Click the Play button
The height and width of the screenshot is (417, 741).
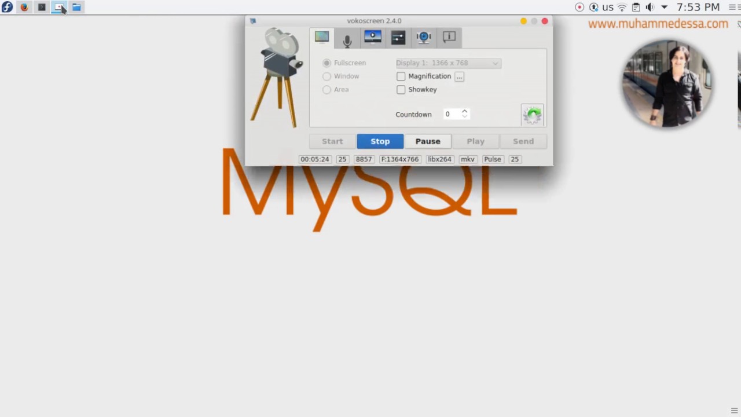pyautogui.click(x=476, y=141)
